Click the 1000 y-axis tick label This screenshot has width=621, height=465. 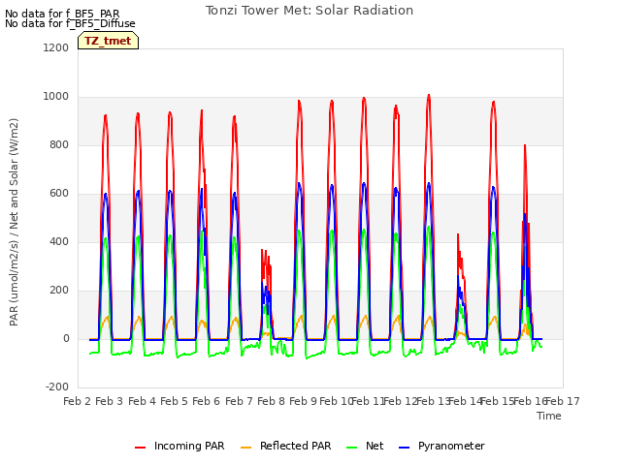coord(56,97)
